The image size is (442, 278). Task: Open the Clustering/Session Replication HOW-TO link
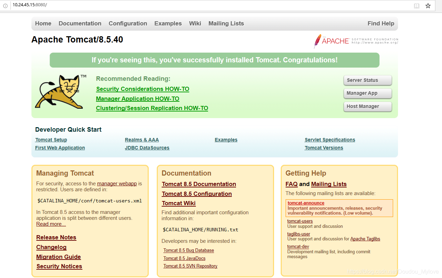point(152,108)
